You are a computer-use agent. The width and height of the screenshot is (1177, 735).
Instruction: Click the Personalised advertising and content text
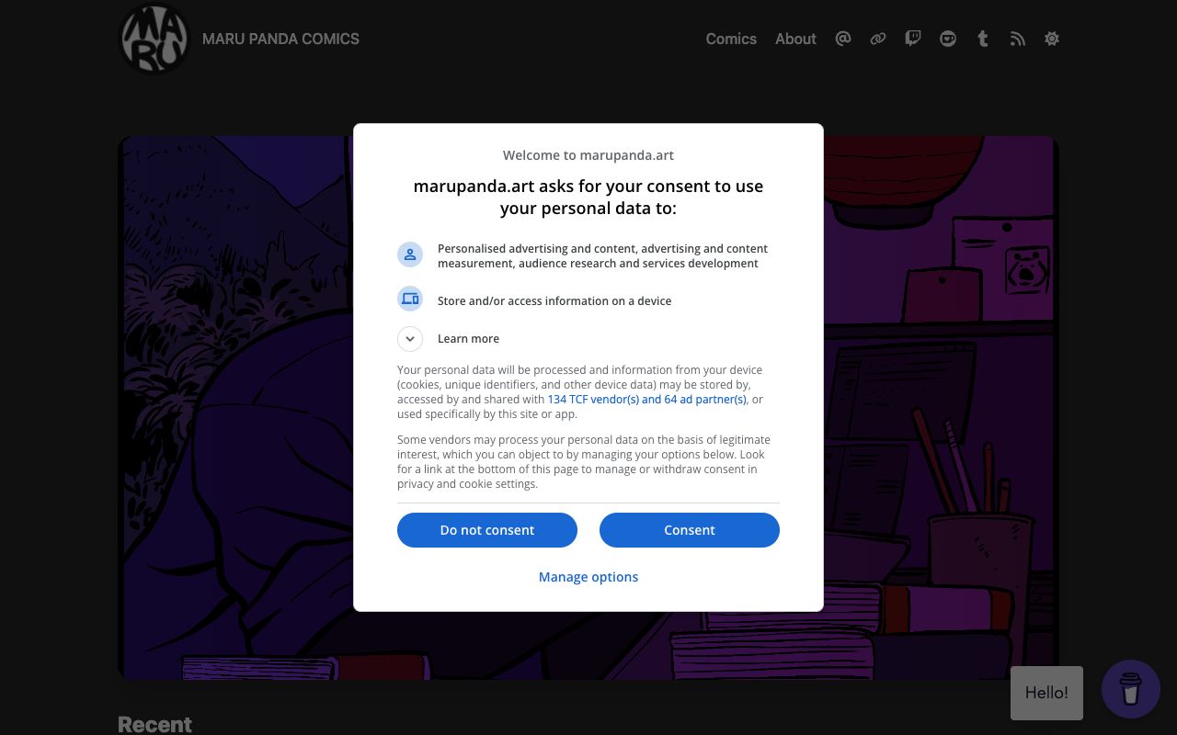point(602,255)
